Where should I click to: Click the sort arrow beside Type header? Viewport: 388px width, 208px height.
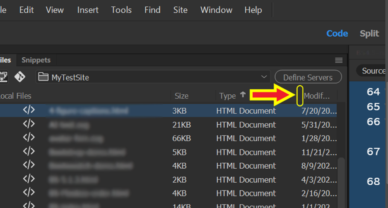(x=243, y=95)
